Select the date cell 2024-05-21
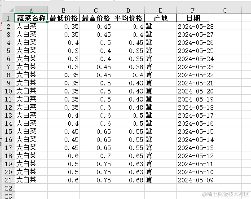251x199 pixels. point(193,83)
